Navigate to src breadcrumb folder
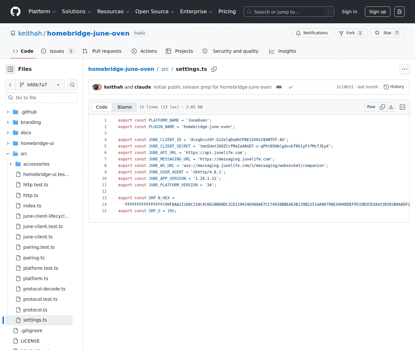Image resolution: width=415 pixels, height=350 pixels. click(165, 69)
